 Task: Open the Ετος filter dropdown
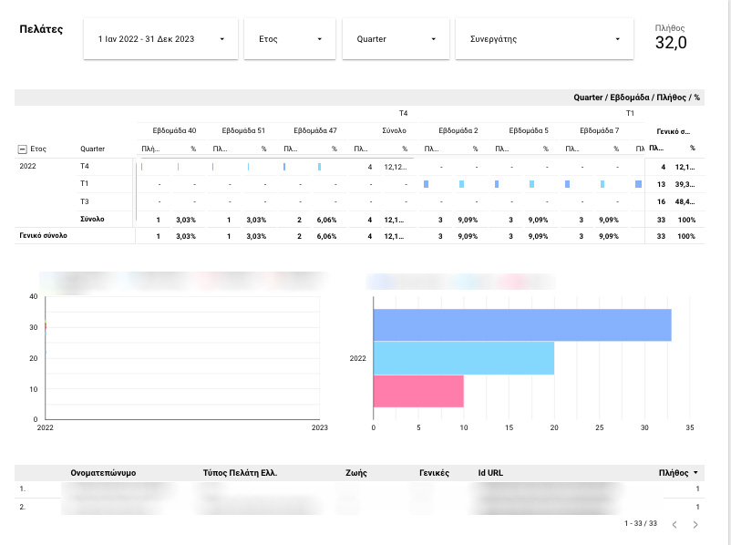290,39
